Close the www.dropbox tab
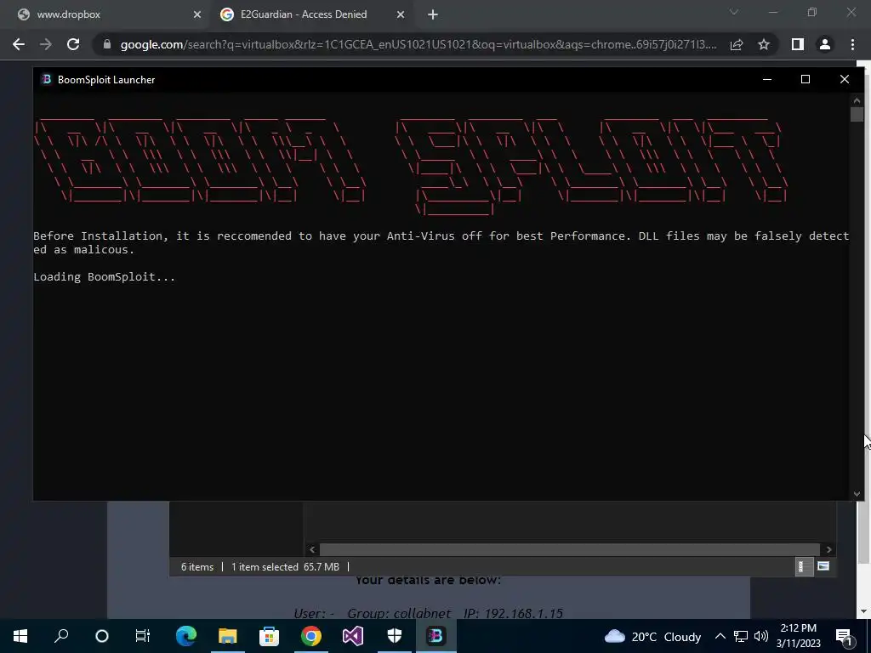The height and width of the screenshot is (653, 871). tap(196, 14)
